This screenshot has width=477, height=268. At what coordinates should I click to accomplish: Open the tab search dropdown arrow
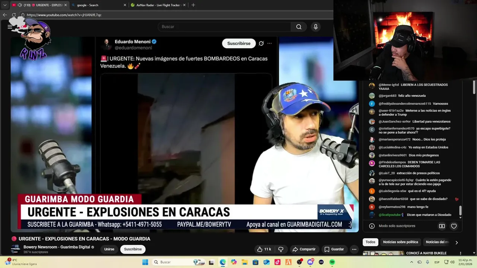[5, 5]
